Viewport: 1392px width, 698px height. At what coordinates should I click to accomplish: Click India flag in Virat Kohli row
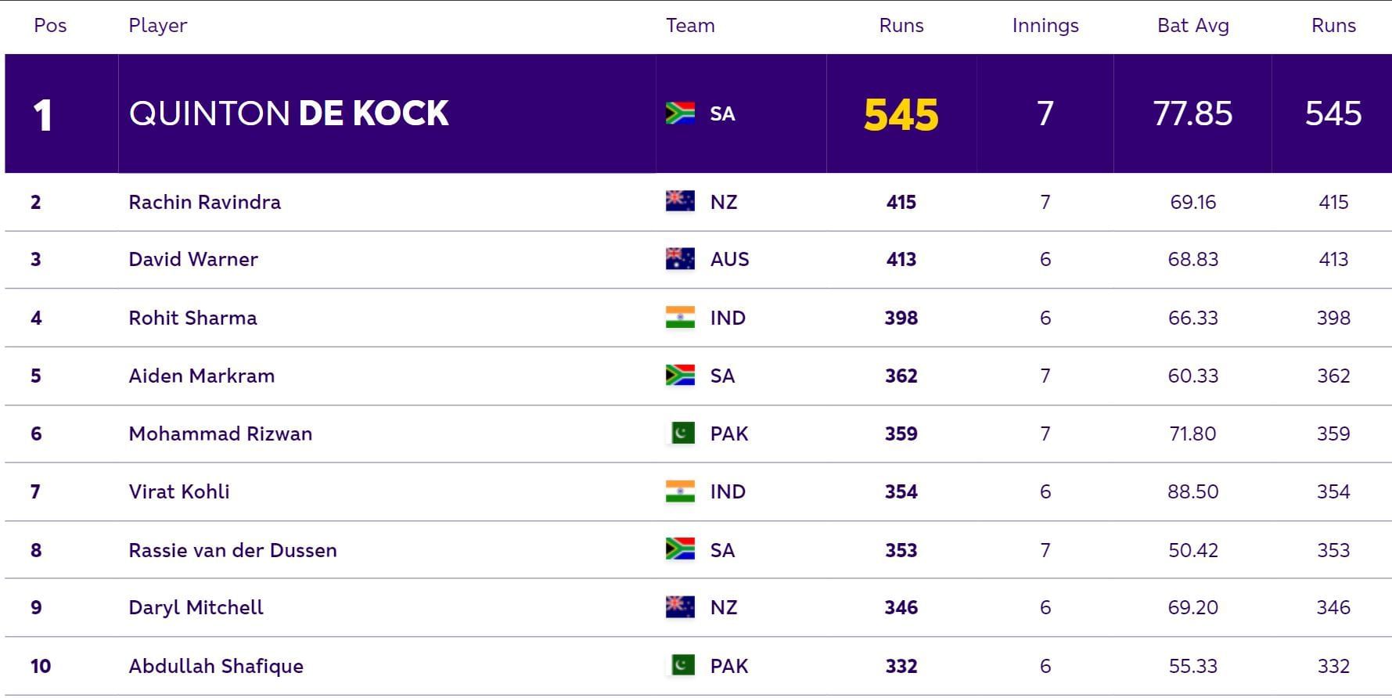pyautogui.click(x=679, y=491)
